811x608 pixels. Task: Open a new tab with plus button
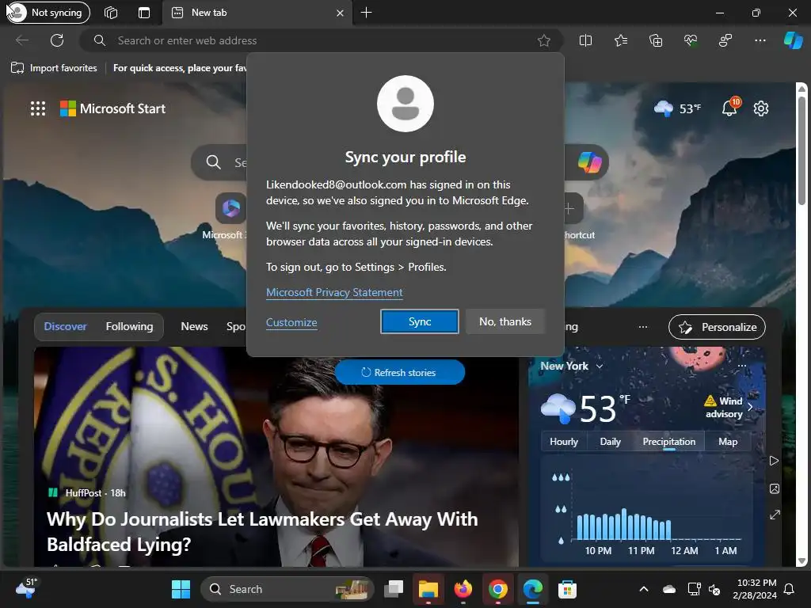point(366,13)
